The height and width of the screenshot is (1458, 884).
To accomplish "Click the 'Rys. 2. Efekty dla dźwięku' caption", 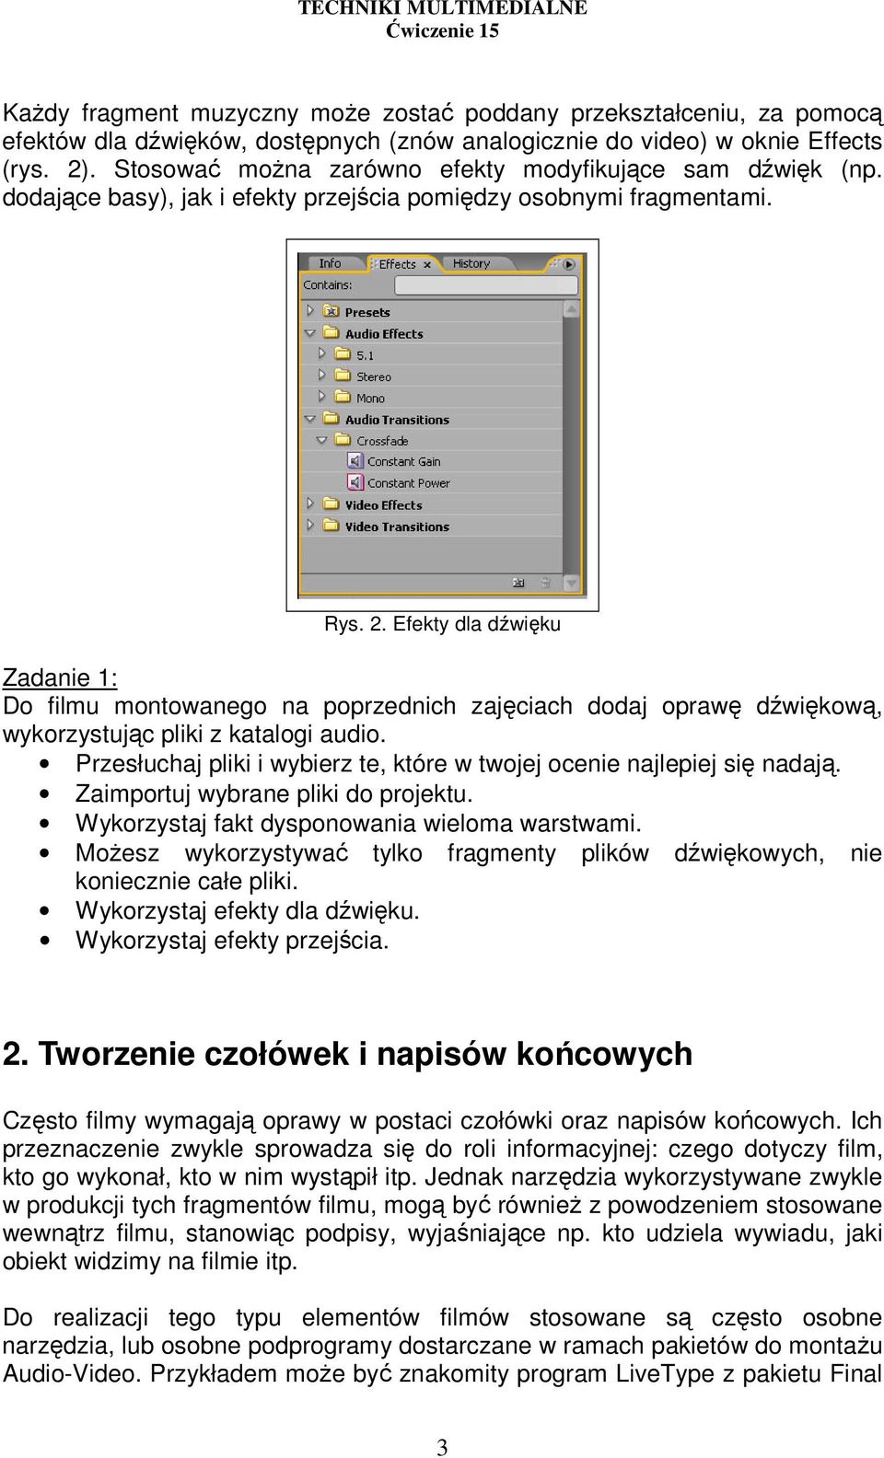I will [442, 624].
